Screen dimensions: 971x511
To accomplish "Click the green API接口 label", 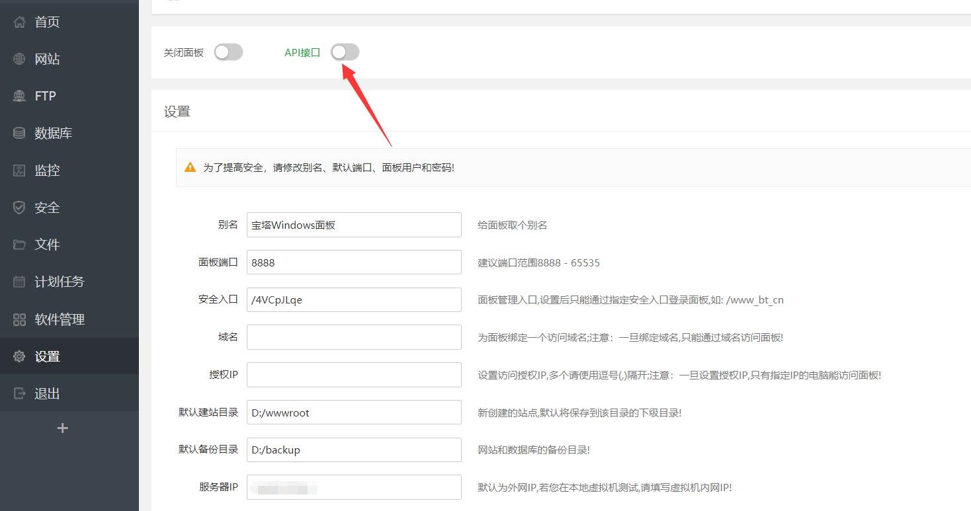I will pos(302,52).
